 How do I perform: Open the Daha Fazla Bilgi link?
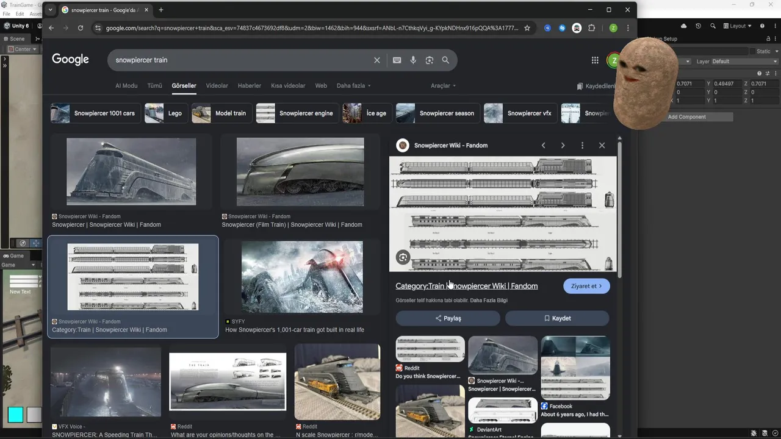pyautogui.click(x=489, y=300)
